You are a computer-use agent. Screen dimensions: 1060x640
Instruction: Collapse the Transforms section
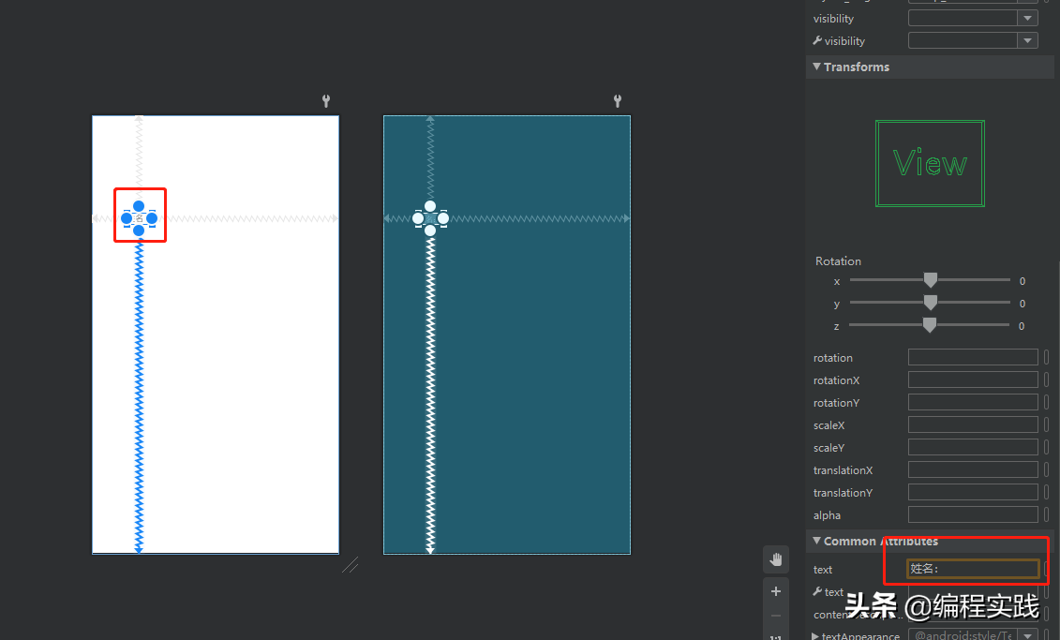click(816, 67)
